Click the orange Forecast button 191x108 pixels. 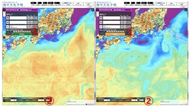(115, 34)
